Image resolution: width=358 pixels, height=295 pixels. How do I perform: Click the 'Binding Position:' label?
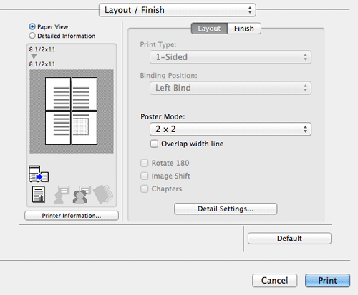(x=168, y=76)
